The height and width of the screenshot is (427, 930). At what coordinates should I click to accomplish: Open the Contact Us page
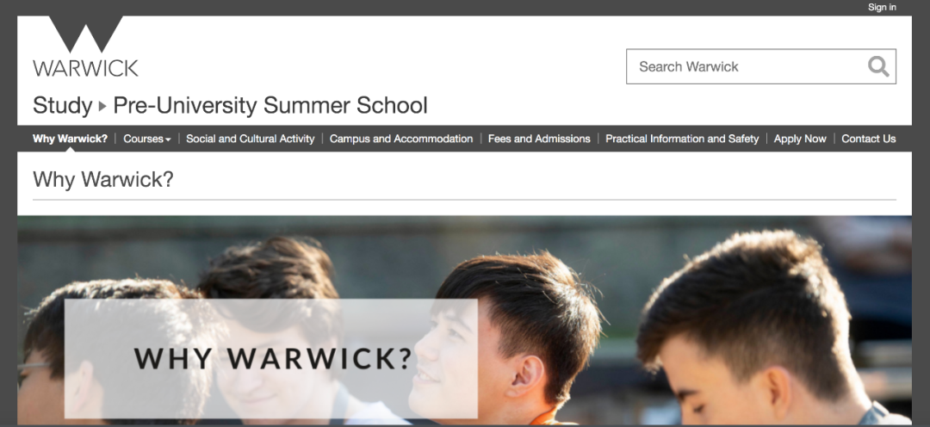pos(868,139)
